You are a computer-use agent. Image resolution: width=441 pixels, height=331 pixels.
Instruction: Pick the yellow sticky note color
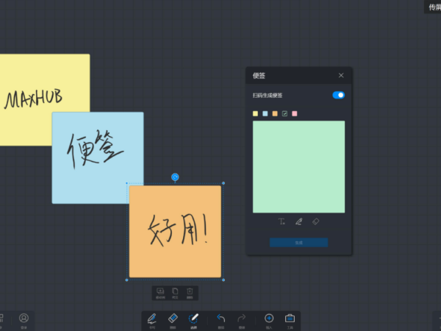click(256, 113)
